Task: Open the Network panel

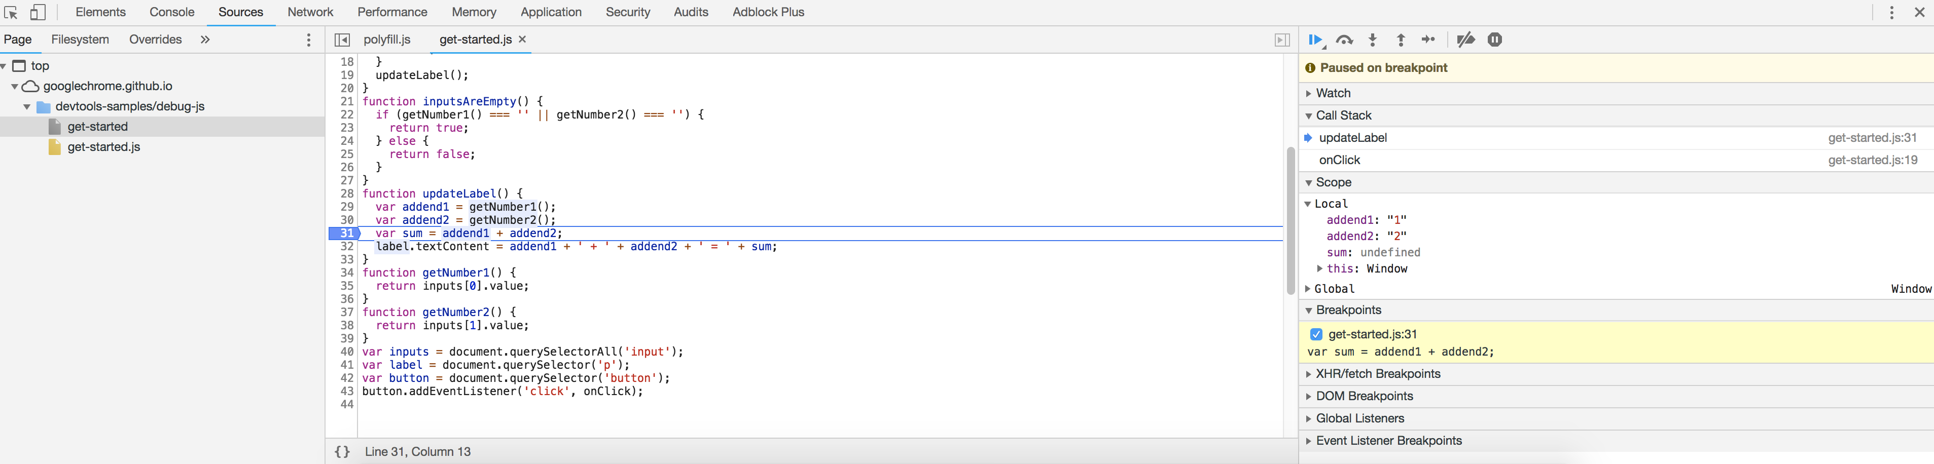Action: tap(310, 12)
